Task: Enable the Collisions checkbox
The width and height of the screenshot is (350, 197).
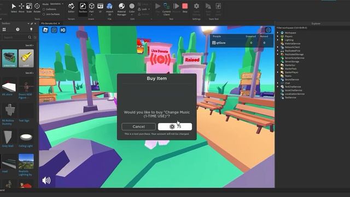Action: click(x=44, y=9)
